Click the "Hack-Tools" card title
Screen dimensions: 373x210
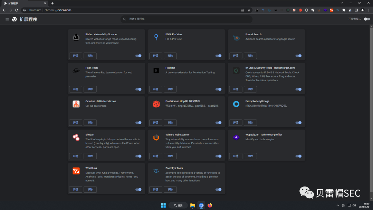coord(92,68)
